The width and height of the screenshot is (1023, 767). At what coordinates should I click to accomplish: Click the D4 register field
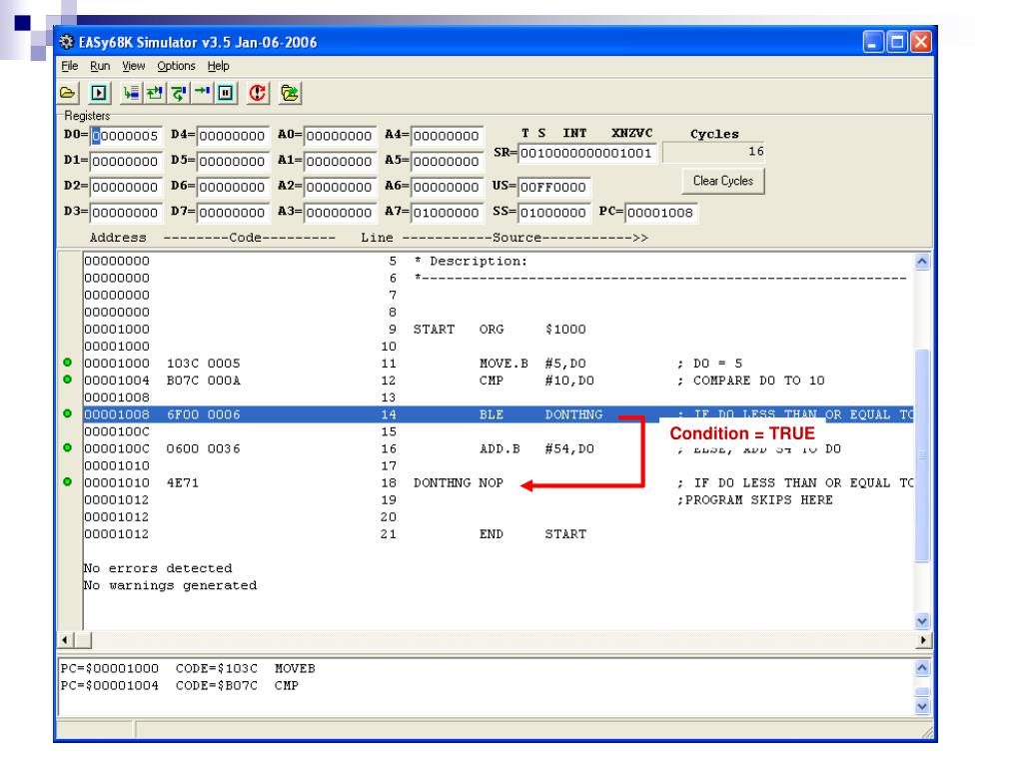232,136
